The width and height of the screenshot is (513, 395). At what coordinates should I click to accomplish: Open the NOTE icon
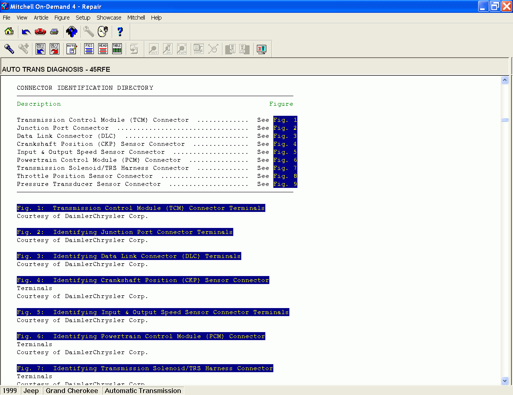pyautogui.click(x=72, y=49)
